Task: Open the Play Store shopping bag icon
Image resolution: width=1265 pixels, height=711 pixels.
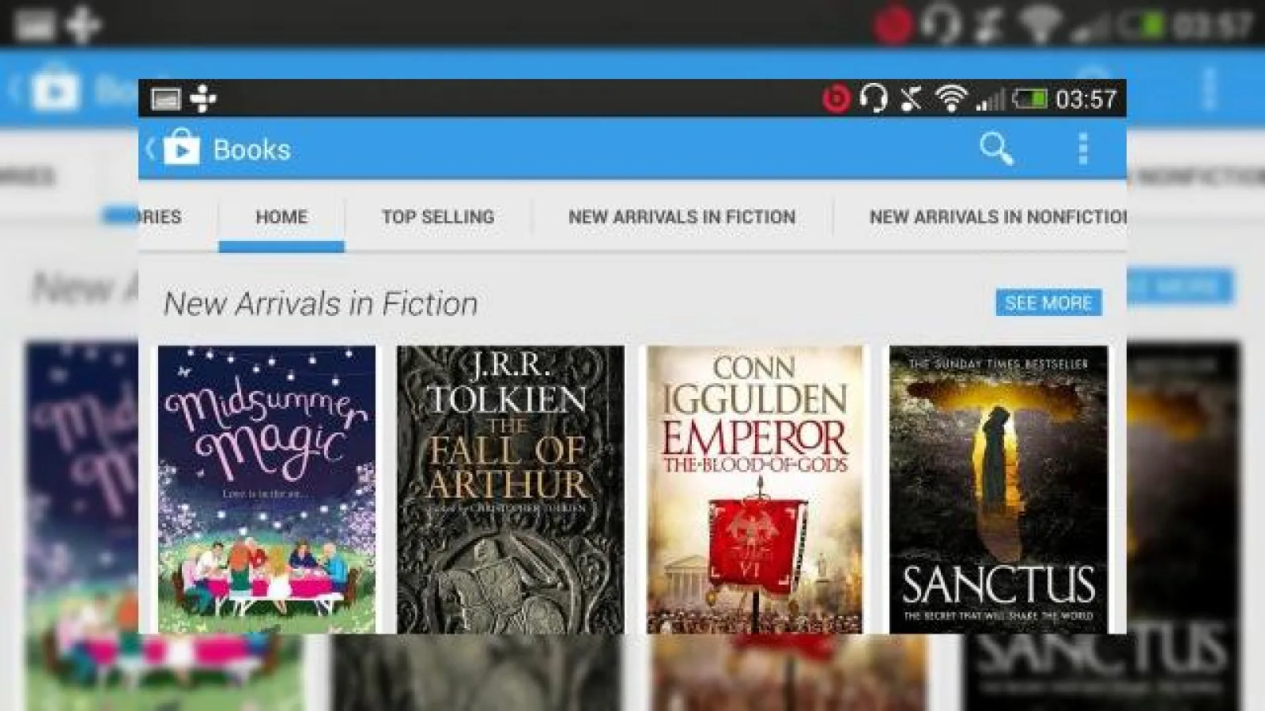Action: coord(181,147)
